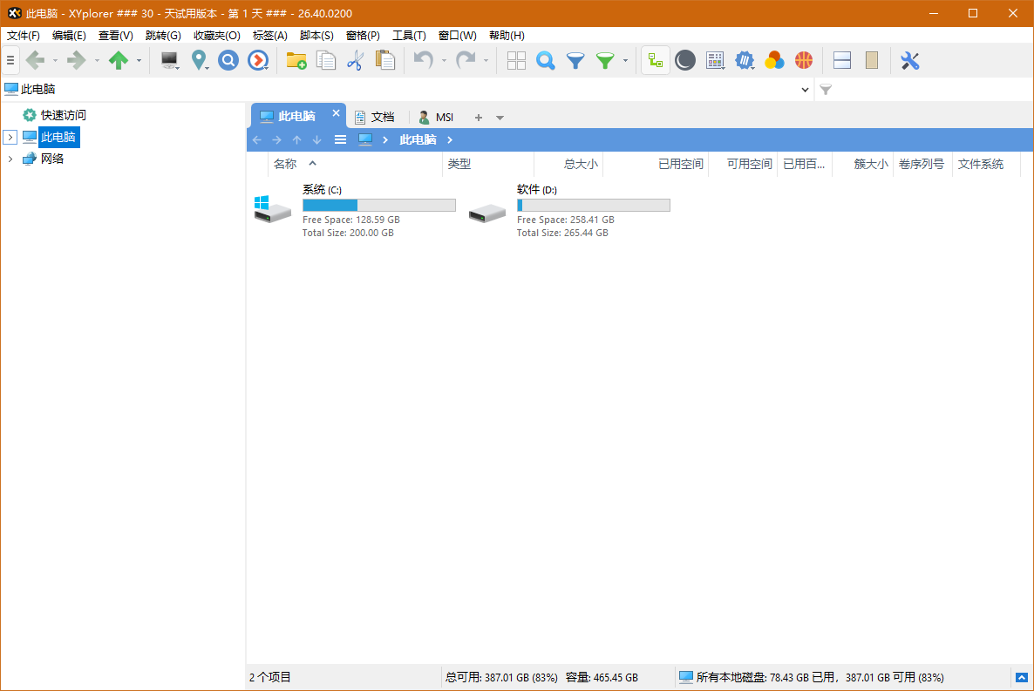This screenshot has height=691, width=1034.
Task: Open Find Files magnifier icon
Action: point(546,61)
